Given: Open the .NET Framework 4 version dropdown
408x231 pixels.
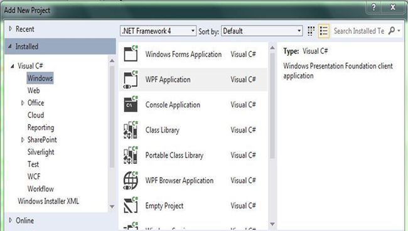Looking at the screenshot, I should tap(158, 31).
